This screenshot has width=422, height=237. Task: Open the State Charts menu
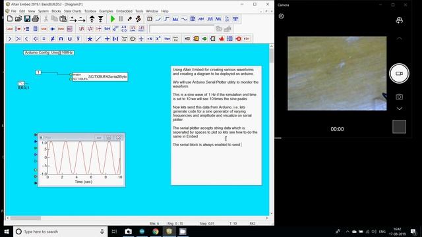(x=73, y=11)
